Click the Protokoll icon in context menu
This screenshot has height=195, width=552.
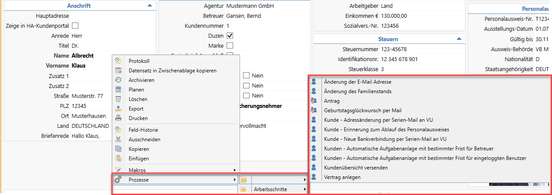(x=118, y=61)
